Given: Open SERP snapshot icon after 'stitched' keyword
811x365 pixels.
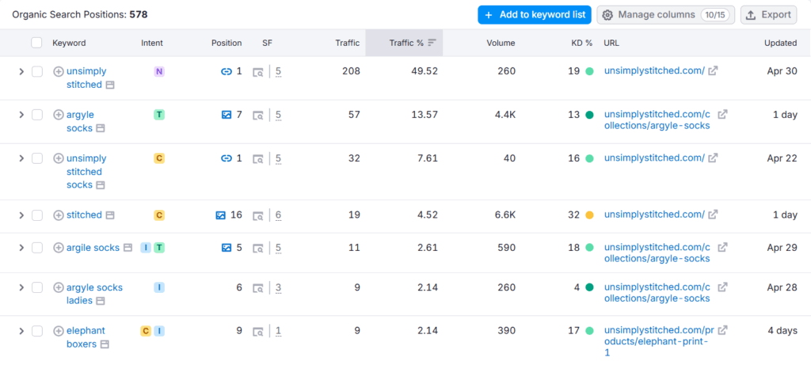Looking at the screenshot, I should point(110,215).
